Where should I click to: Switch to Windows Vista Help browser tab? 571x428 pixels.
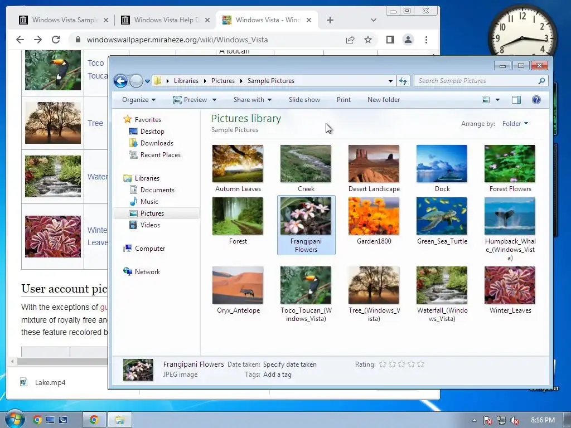(166, 20)
